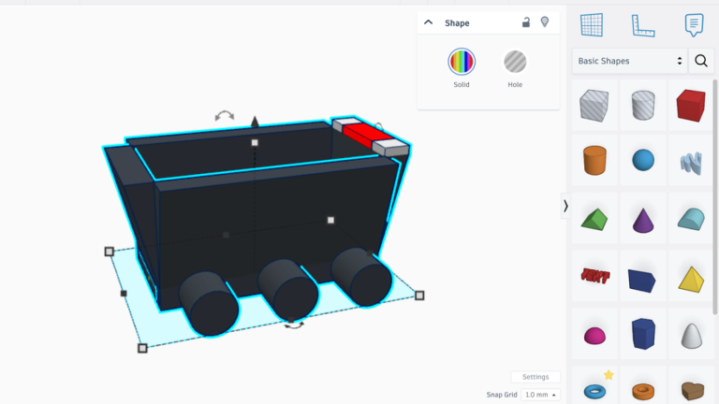Open the Solid rainbow color picker
Image resolution: width=719 pixels, height=404 pixels.
[x=462, y=63]
